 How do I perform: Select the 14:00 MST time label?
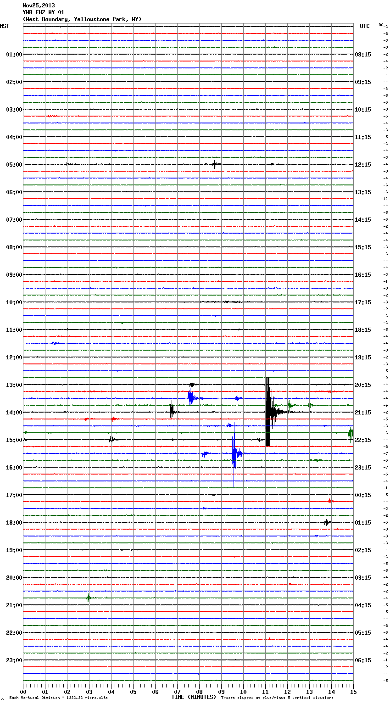[x=14, y=412]
